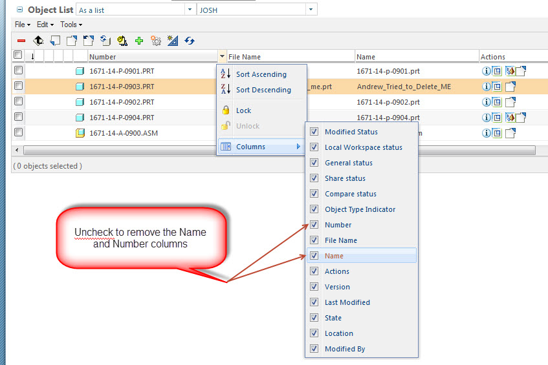Click the File Name column header

290,57
